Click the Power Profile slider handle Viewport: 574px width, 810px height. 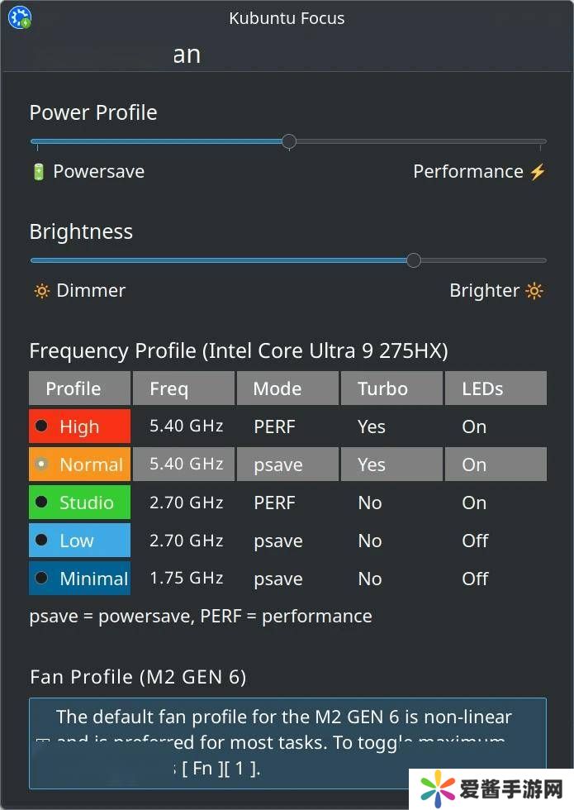(x=288, y=141)
